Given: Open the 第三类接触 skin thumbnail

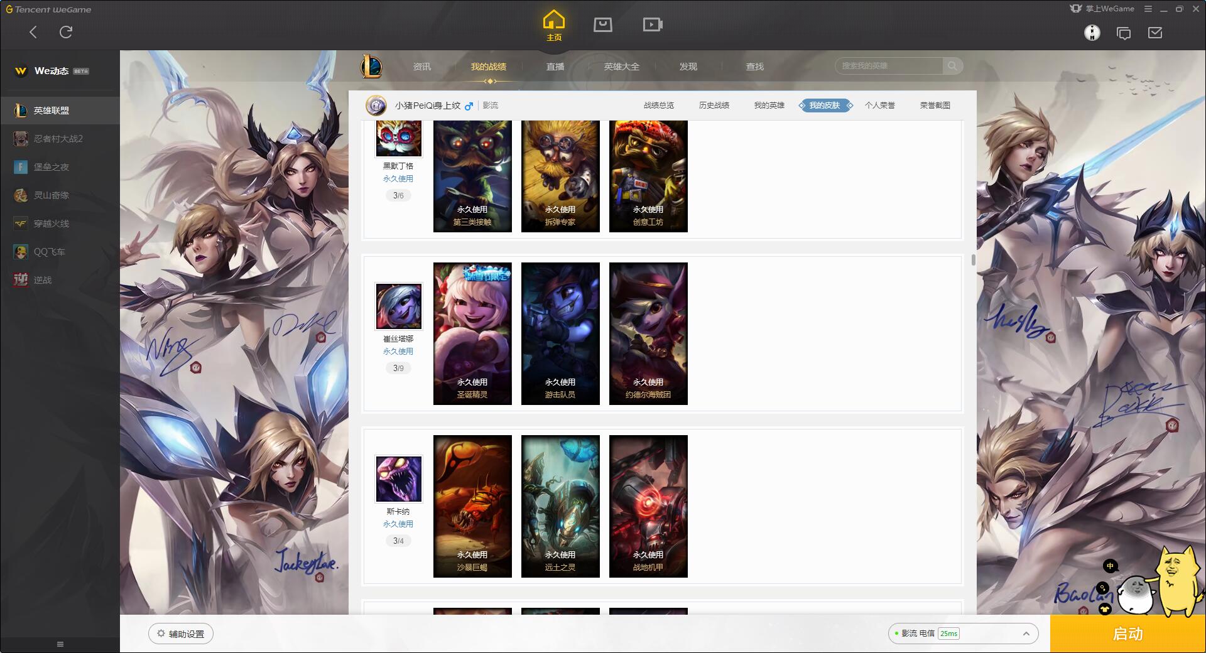Looking at the screenshot, I should (x=472, y=176).
